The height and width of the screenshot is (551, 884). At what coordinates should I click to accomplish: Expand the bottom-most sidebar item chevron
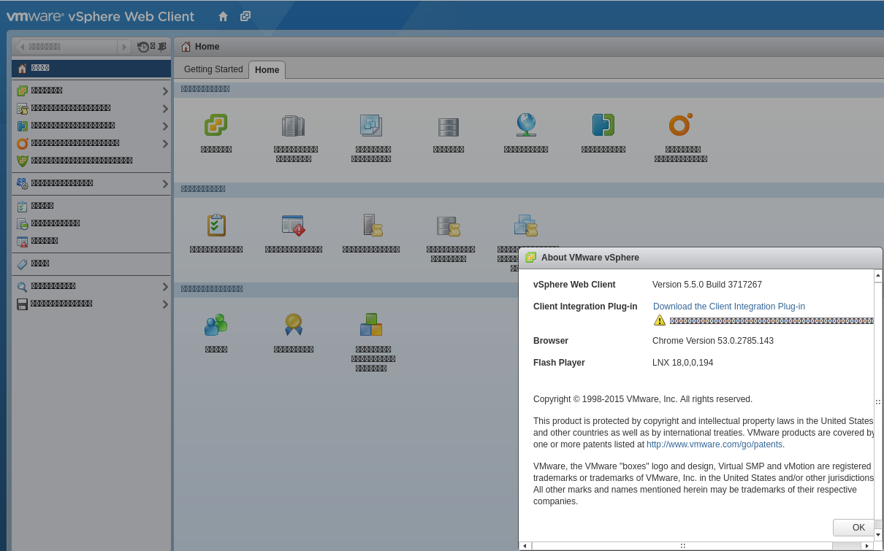tap(166, 304)
